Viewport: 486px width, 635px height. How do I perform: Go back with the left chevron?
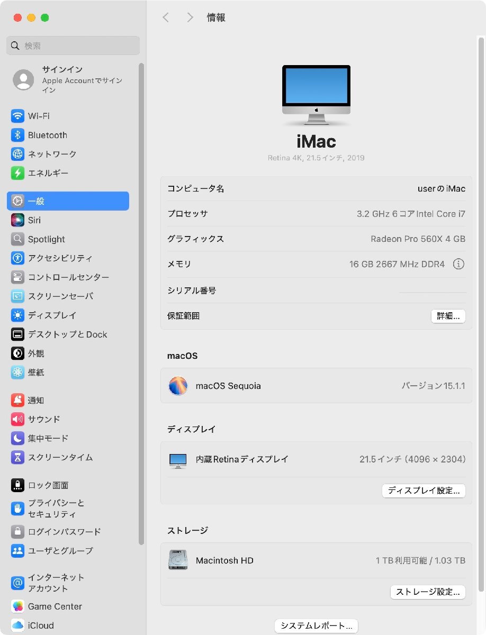[x=166, y=17]
